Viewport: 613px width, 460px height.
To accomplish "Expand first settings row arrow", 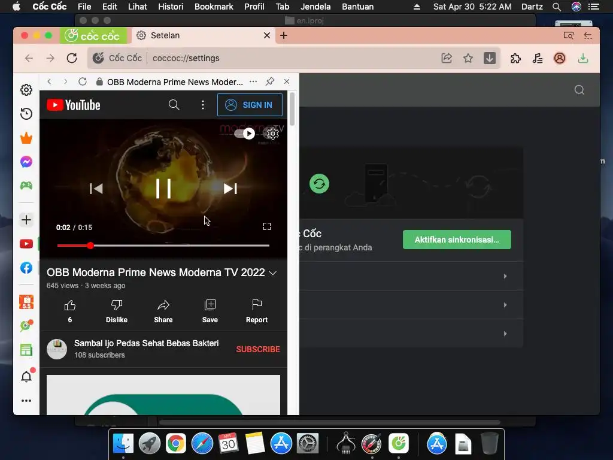I will (505, 276).
